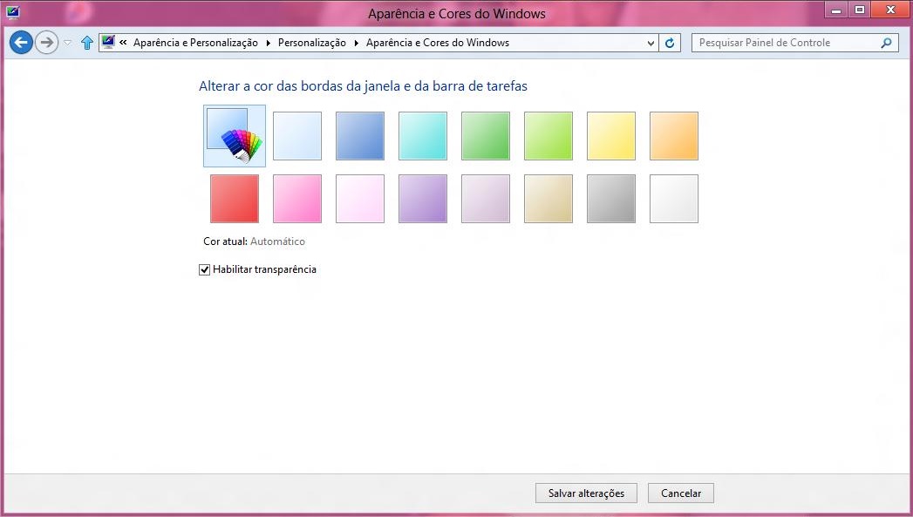Disable the Habilitar transparência checkbox
The width and height of the screenshot is (913, 517).
[205, 270]
